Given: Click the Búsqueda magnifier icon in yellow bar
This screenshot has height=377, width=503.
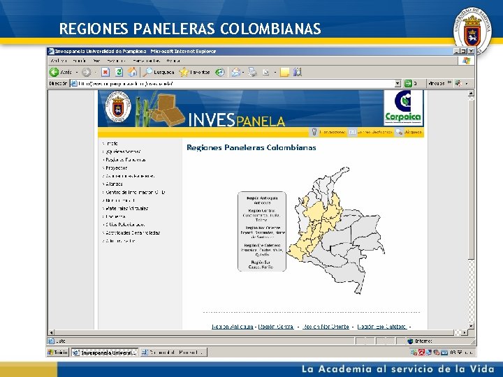Looking at the screenshot, I should point(399,132).
